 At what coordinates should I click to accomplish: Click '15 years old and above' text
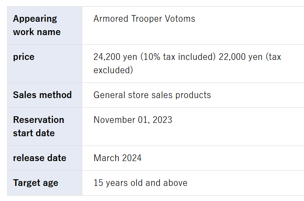tap(140, 183)
